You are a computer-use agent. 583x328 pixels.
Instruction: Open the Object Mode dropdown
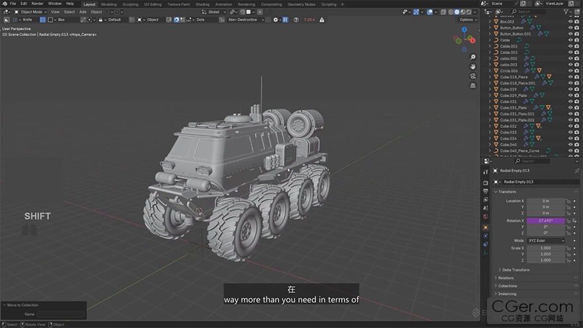(x=30, y=12)
